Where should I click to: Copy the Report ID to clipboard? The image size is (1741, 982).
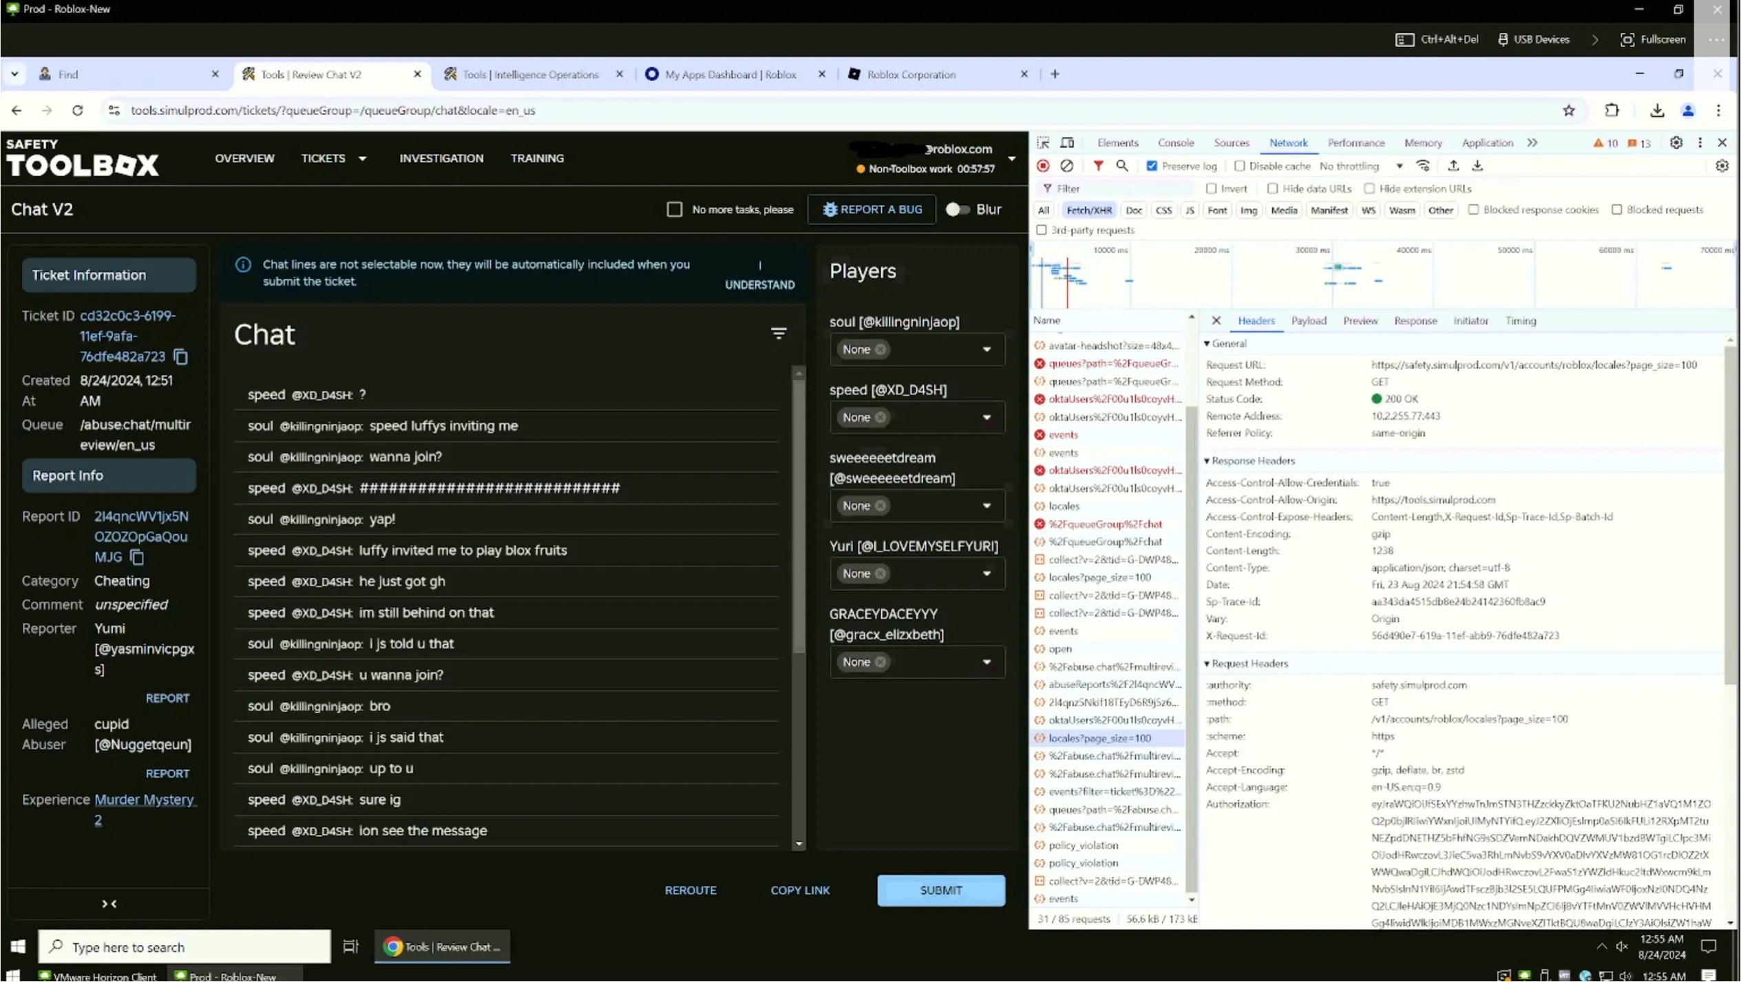tap(136, 557)
